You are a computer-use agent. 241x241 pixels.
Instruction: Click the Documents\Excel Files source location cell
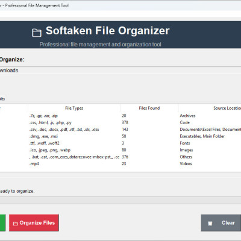point(210,130)
